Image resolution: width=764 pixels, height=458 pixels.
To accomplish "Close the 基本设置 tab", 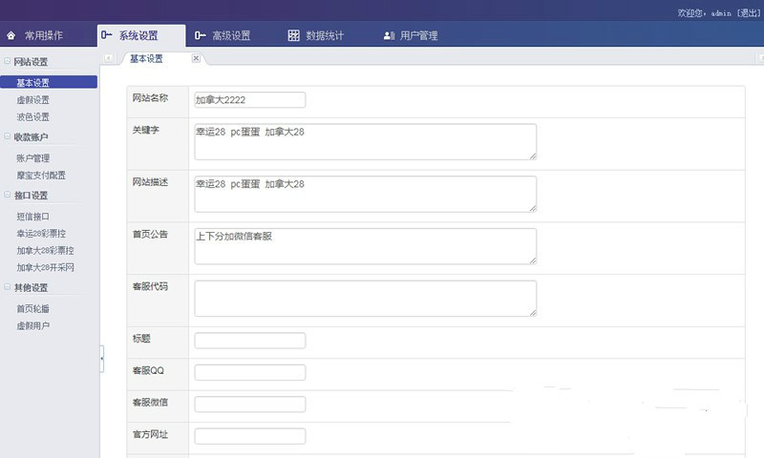I will [x=196, y=58].
